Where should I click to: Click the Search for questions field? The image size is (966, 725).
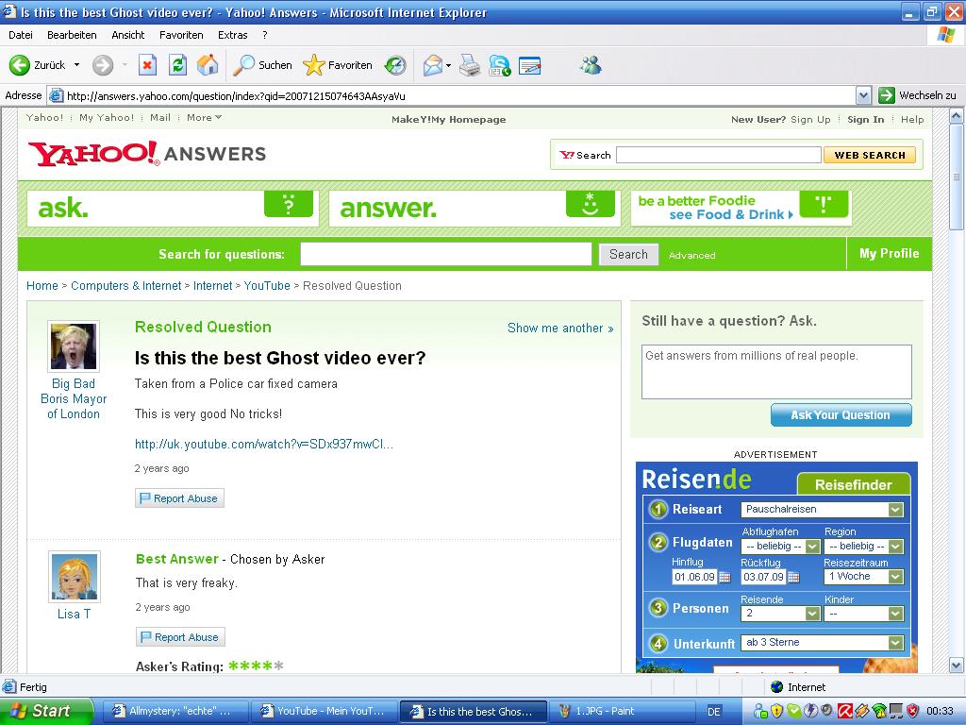446,254
